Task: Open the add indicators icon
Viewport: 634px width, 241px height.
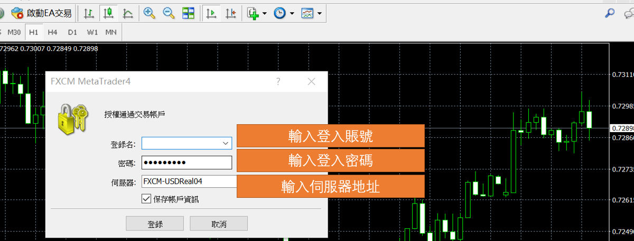Action: click(253, 13)
